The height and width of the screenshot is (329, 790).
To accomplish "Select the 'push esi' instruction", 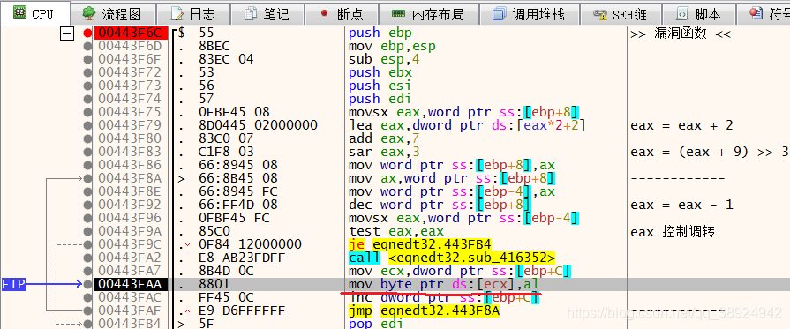I will pyautogui.click(x=380, y=86).
